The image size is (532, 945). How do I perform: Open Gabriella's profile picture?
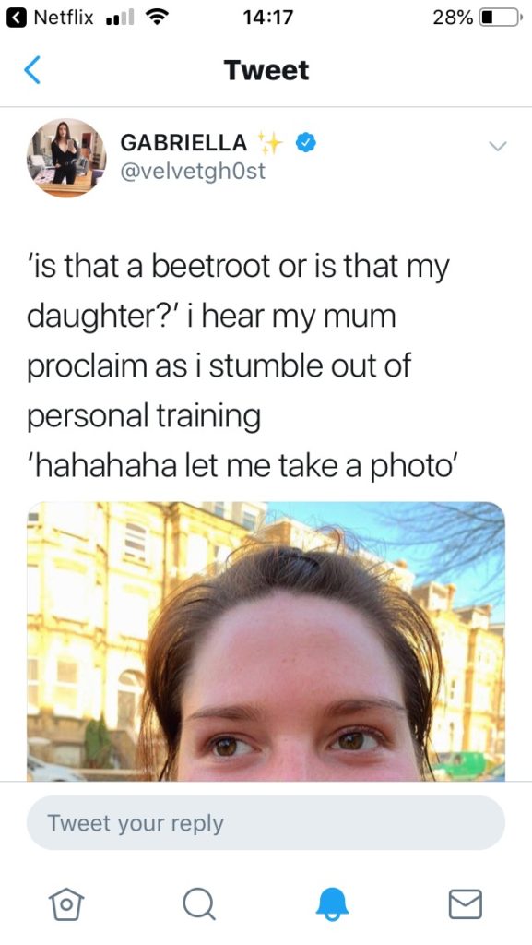click(x=66, y=157)
